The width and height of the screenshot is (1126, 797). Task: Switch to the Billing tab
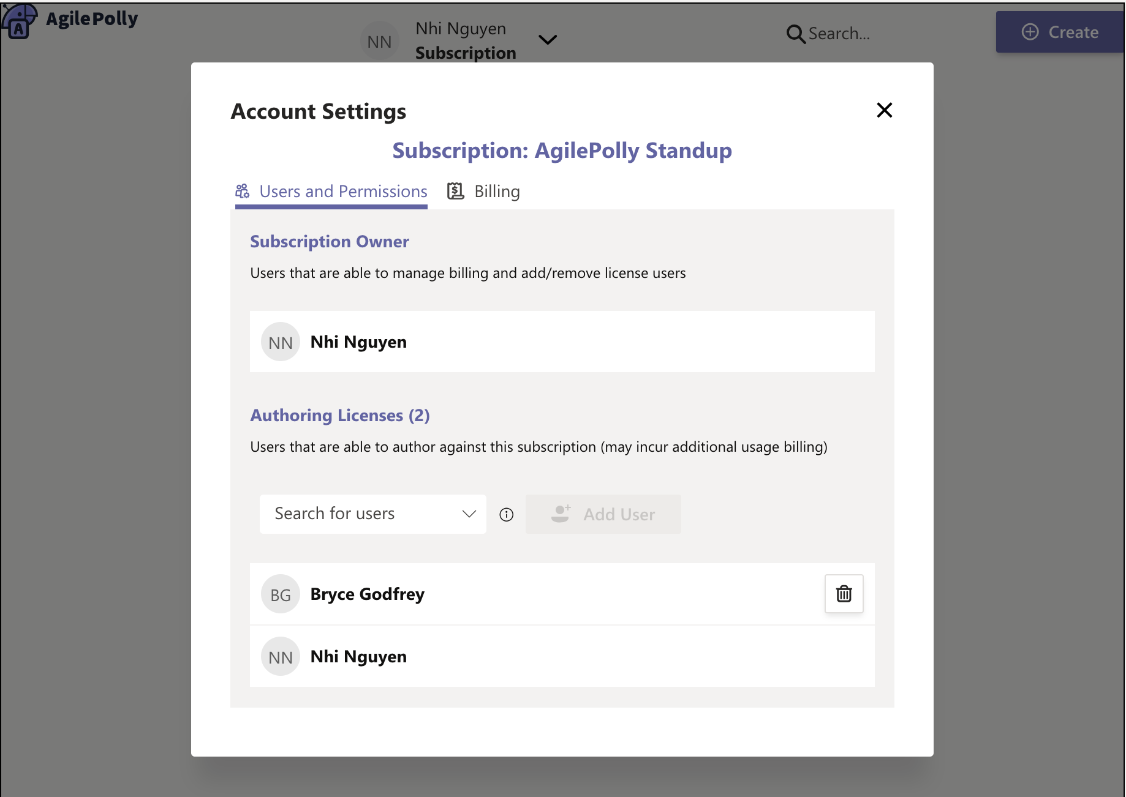coord(483,192)
